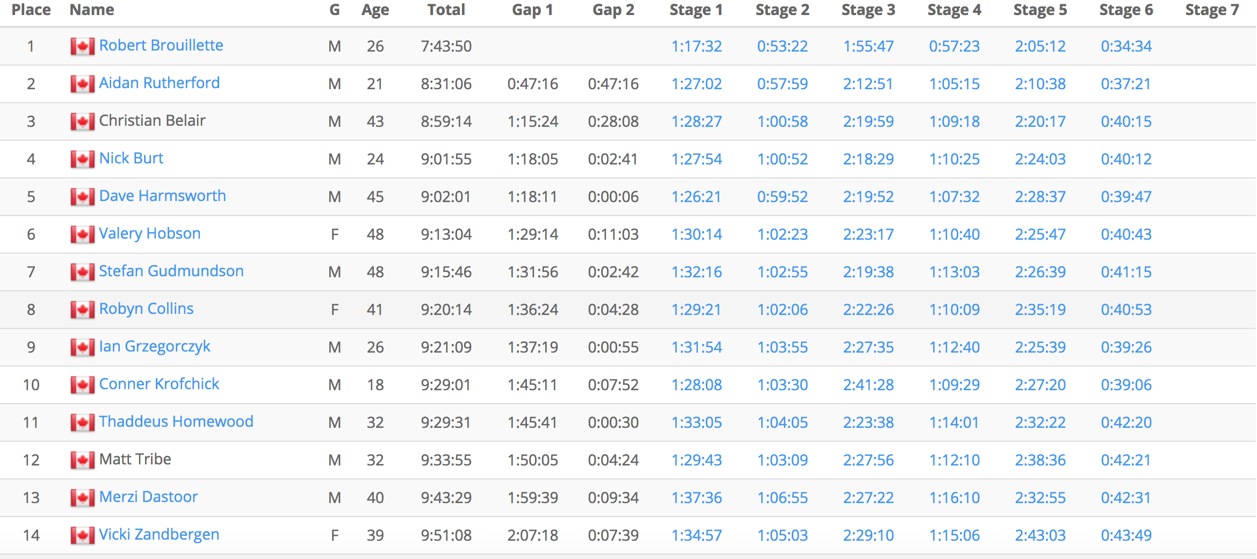Sort by the Place column header

coord(31,10)
